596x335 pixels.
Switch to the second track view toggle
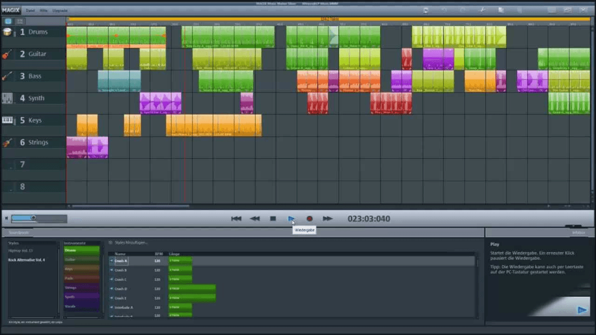(x=20, y=21)
